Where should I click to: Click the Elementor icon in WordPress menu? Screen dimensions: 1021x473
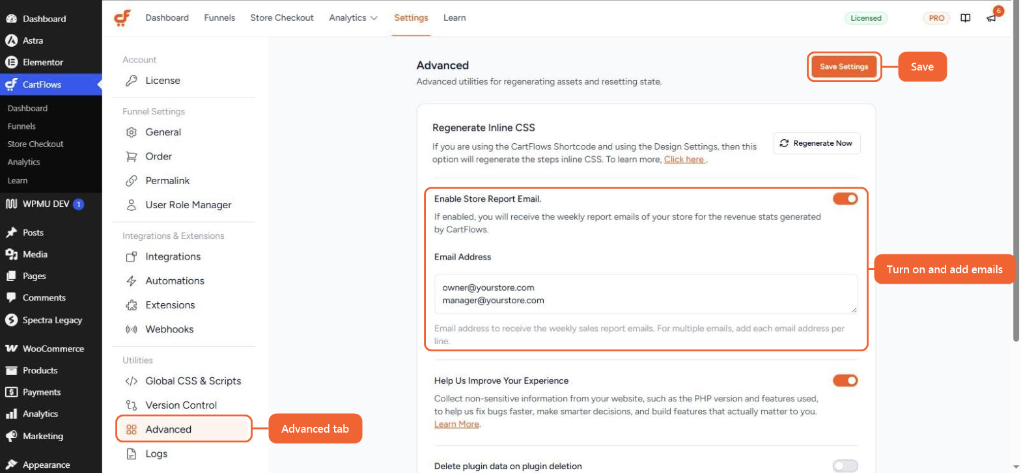11,62
